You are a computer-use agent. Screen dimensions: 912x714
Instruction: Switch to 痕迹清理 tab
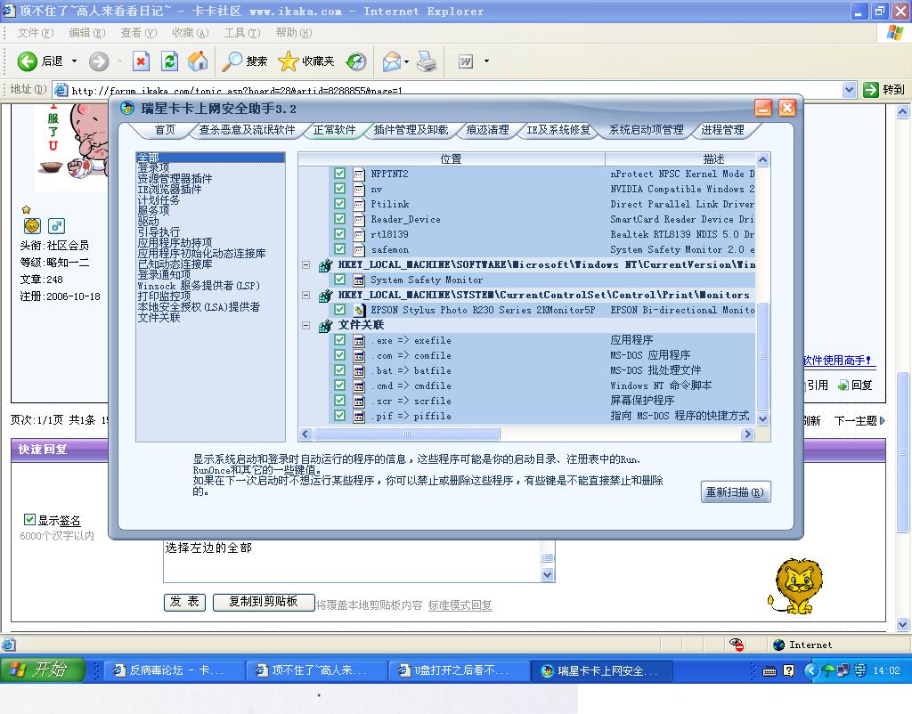487,130
